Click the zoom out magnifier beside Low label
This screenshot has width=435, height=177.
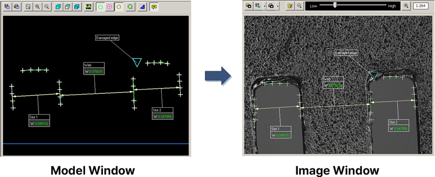click(x=299, y=6)
